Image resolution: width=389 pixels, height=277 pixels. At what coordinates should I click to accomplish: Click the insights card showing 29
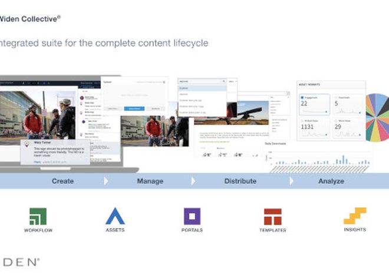coord(348,127)
